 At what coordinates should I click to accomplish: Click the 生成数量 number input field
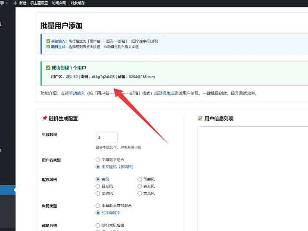coord(107,137)
